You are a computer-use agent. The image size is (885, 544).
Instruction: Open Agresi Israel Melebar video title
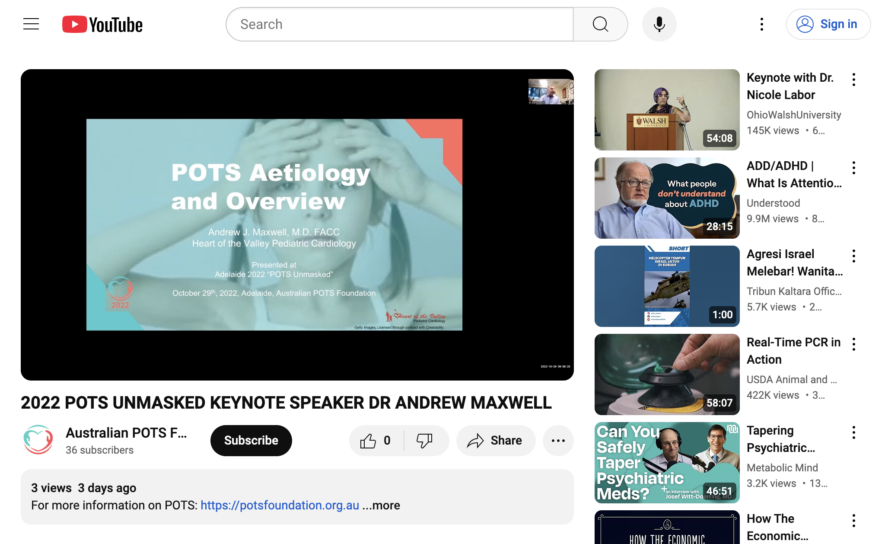tap(795, 262)
